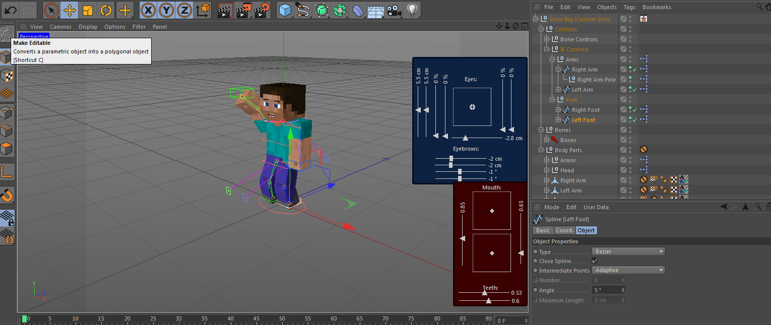The width and height of the screenshot is (771, 325).
Task: Open the User Data menu
Action: pyautogui.click(x=596, y=207)
